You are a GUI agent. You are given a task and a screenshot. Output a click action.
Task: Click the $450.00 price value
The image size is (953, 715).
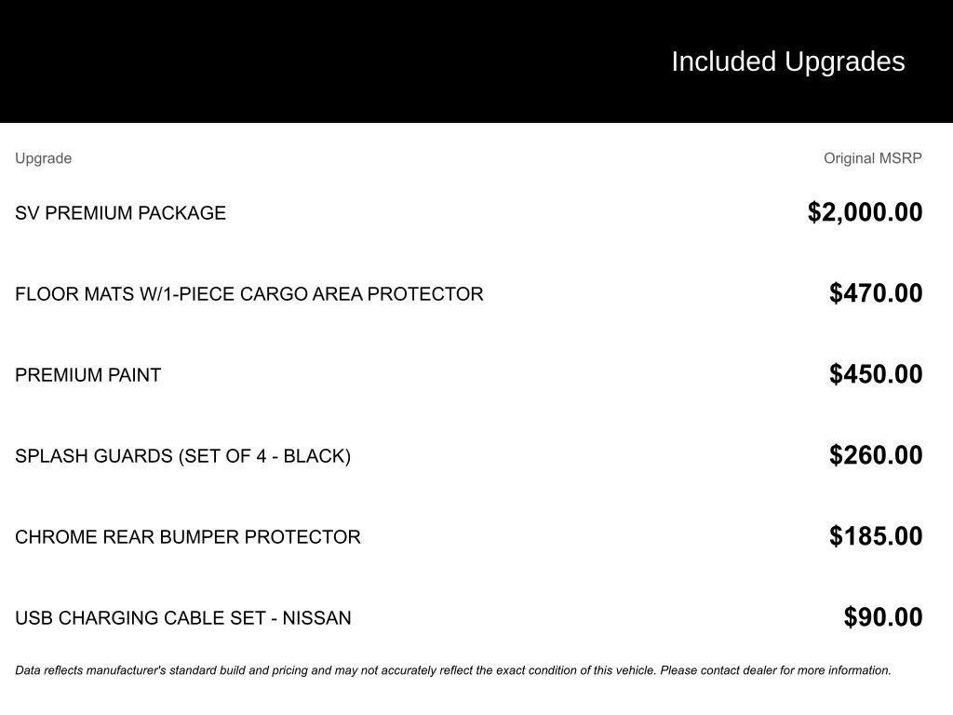click(x=876, y=374)
